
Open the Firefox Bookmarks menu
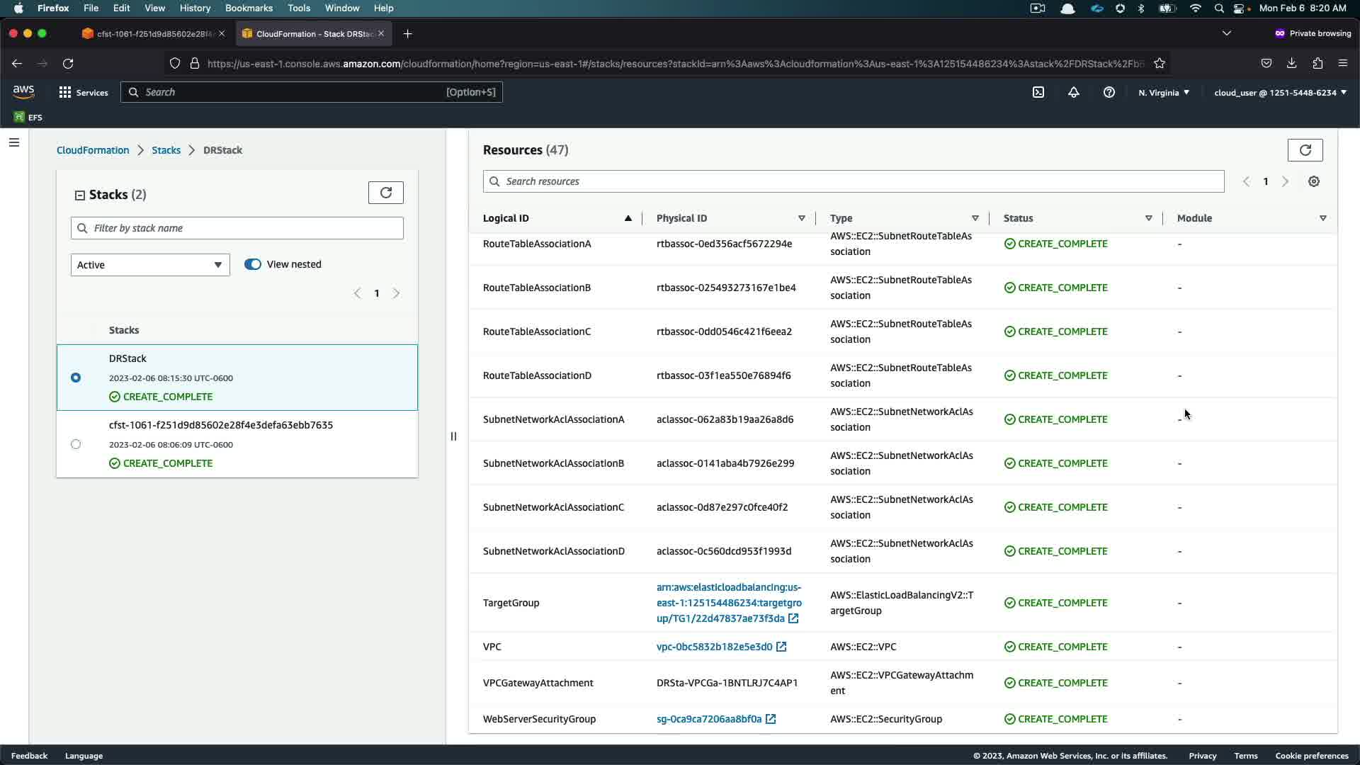tap(249, 8)
